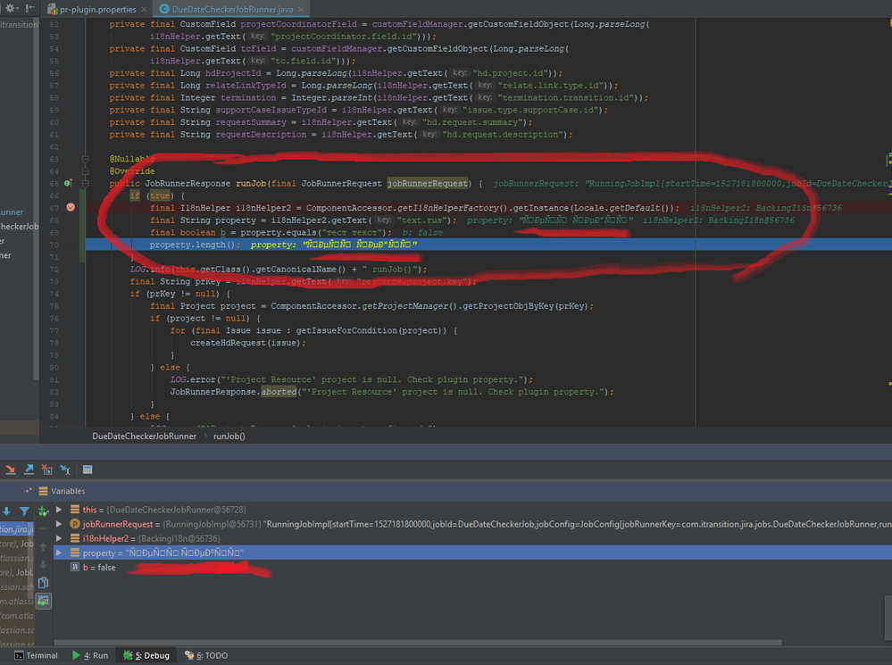The image size is (892, 665).
Task: Toggle the show watches glasses icon
Action: (43, 601)
